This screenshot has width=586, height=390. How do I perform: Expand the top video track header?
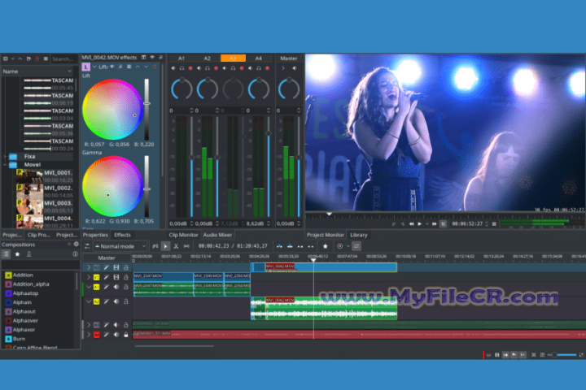tap(89, 267)
